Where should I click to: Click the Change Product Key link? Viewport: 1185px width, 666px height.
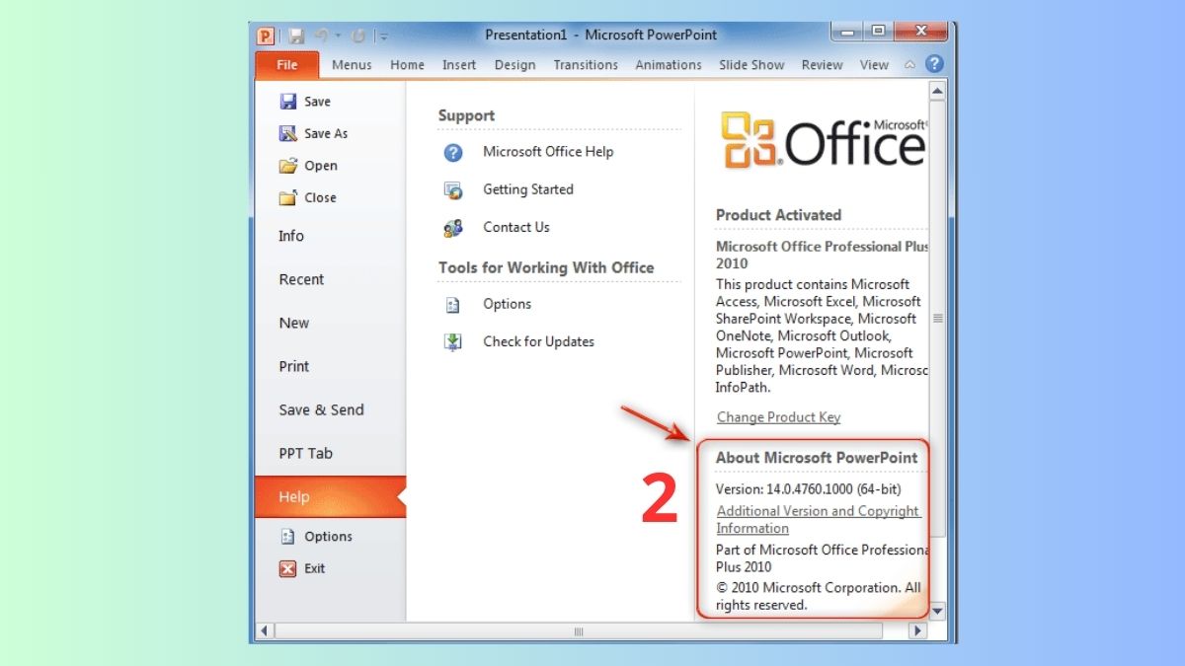[778, 417]
